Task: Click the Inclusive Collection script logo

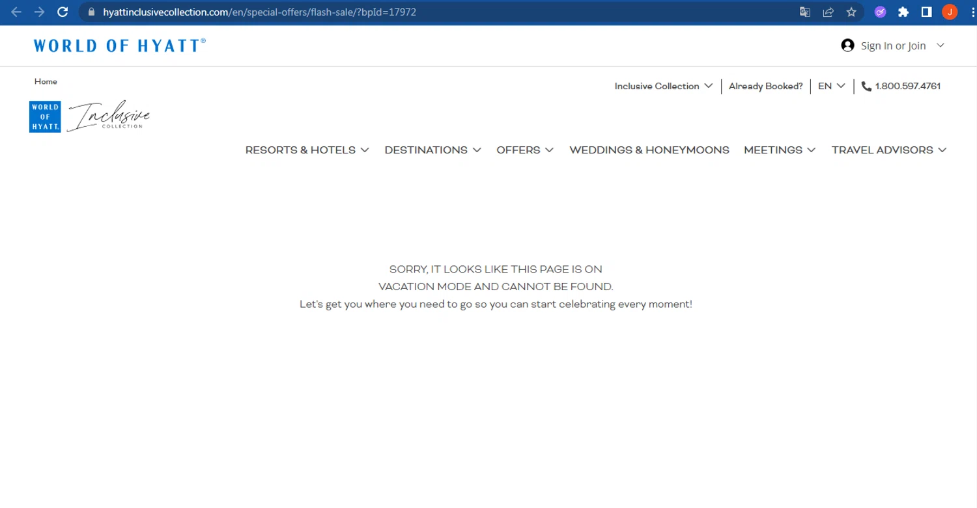Action: 108,116
